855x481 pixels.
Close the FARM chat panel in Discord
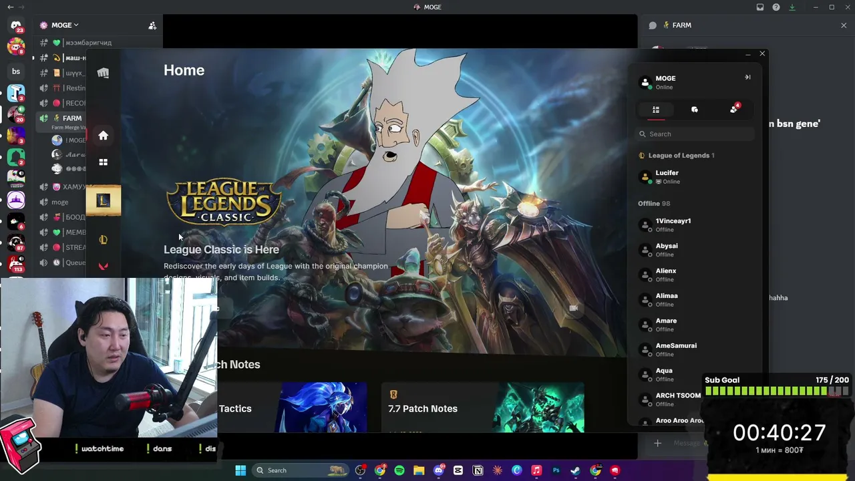844,25
